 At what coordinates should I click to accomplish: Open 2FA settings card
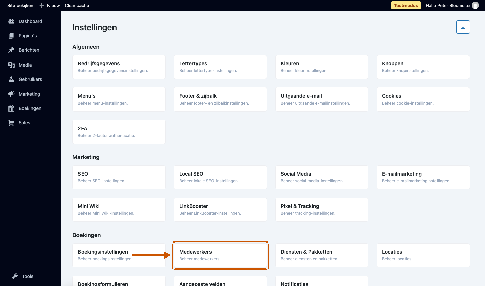pyautogui.click(x=119, y=132)
